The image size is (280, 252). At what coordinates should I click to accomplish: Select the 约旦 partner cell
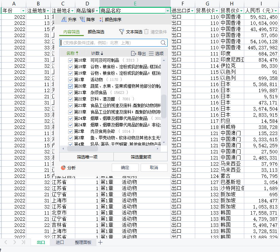(x=232, y=121)
